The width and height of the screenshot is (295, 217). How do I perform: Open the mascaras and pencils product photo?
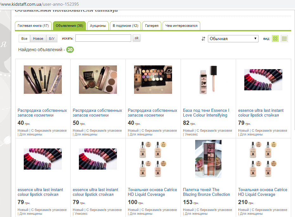coord(43,80)
